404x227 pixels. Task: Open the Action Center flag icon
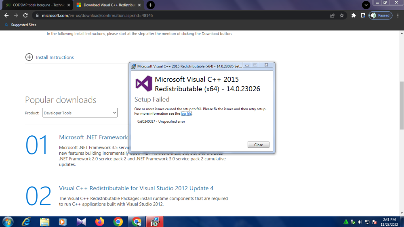(375, 222)
